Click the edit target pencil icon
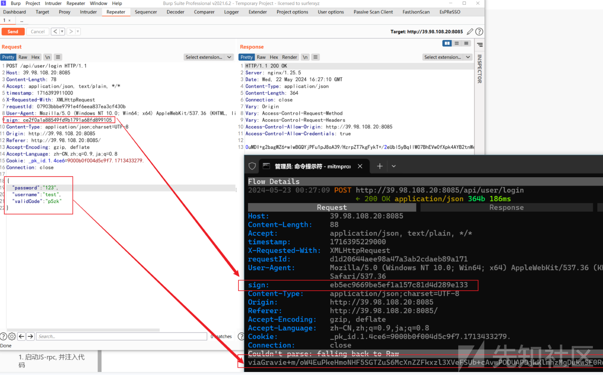This screenshot has height=375, width=603. [470, 32]
